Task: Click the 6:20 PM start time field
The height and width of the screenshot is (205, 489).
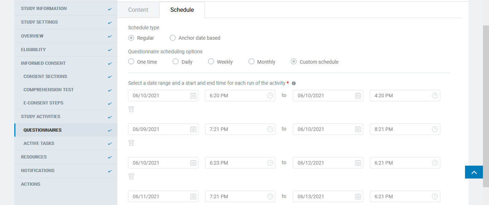Action: 240,96
